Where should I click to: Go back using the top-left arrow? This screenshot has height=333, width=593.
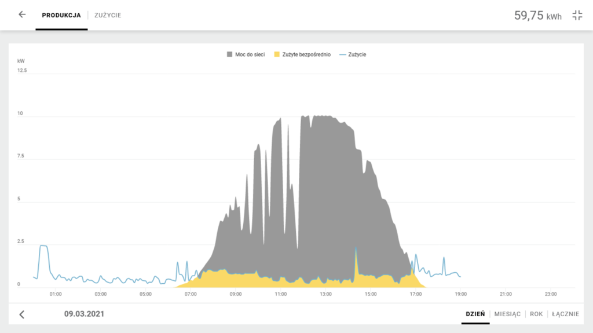pos(22,14)
